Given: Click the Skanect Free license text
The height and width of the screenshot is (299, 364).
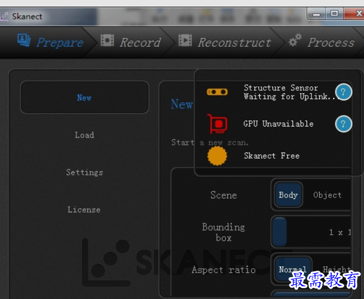Looking at the screenshot, I should point(271,156).
